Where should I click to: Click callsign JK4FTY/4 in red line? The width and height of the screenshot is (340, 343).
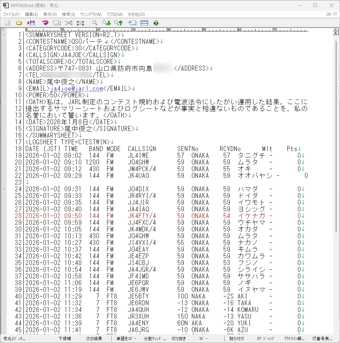(142, 216)
